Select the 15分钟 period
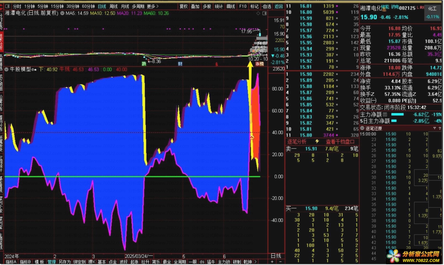This screenshot has width=444, height=265. (57, 6)
